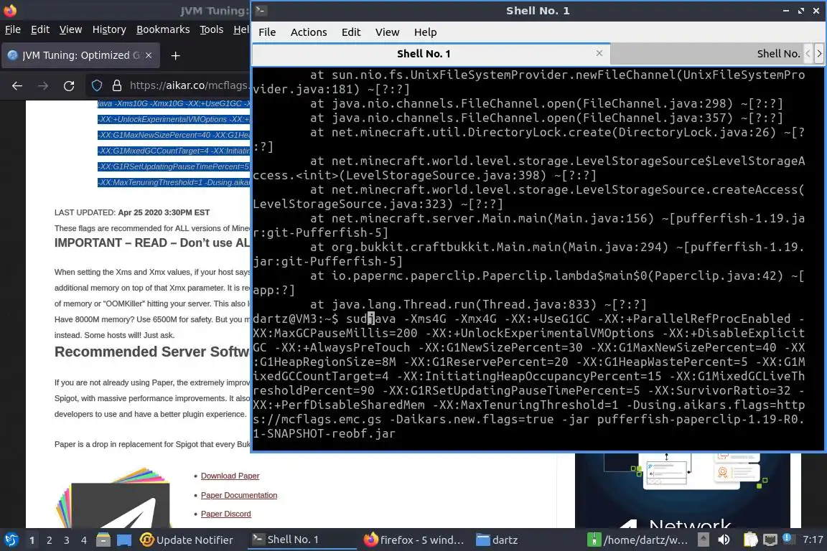Switch to workspace 3 in the taskbar
Screen dimensions: 827x551
coord(67,540)
